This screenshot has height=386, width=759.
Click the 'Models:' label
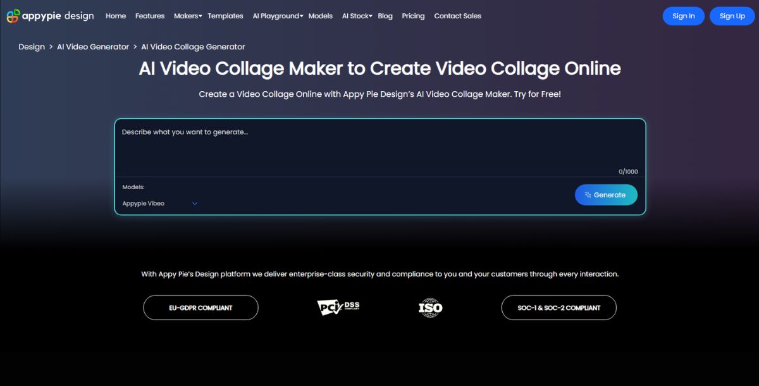point(133,187)
